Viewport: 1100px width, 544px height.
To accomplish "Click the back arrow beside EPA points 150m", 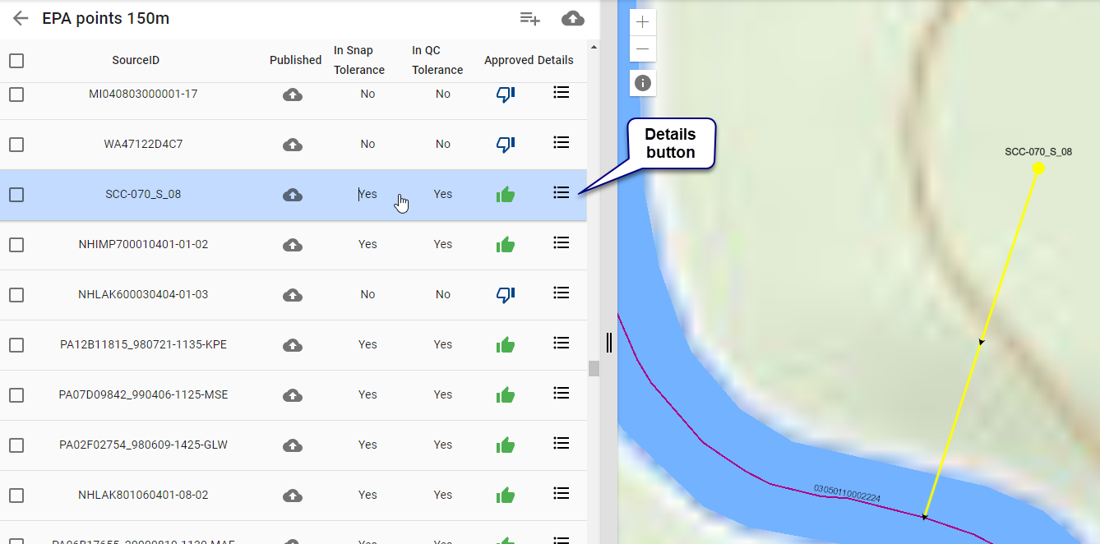I will 21,18.
